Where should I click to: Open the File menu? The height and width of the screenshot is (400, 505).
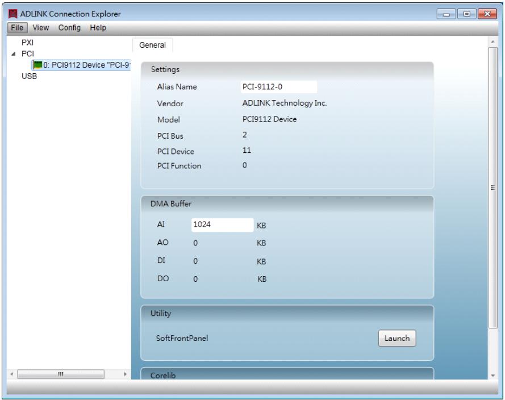17,28
